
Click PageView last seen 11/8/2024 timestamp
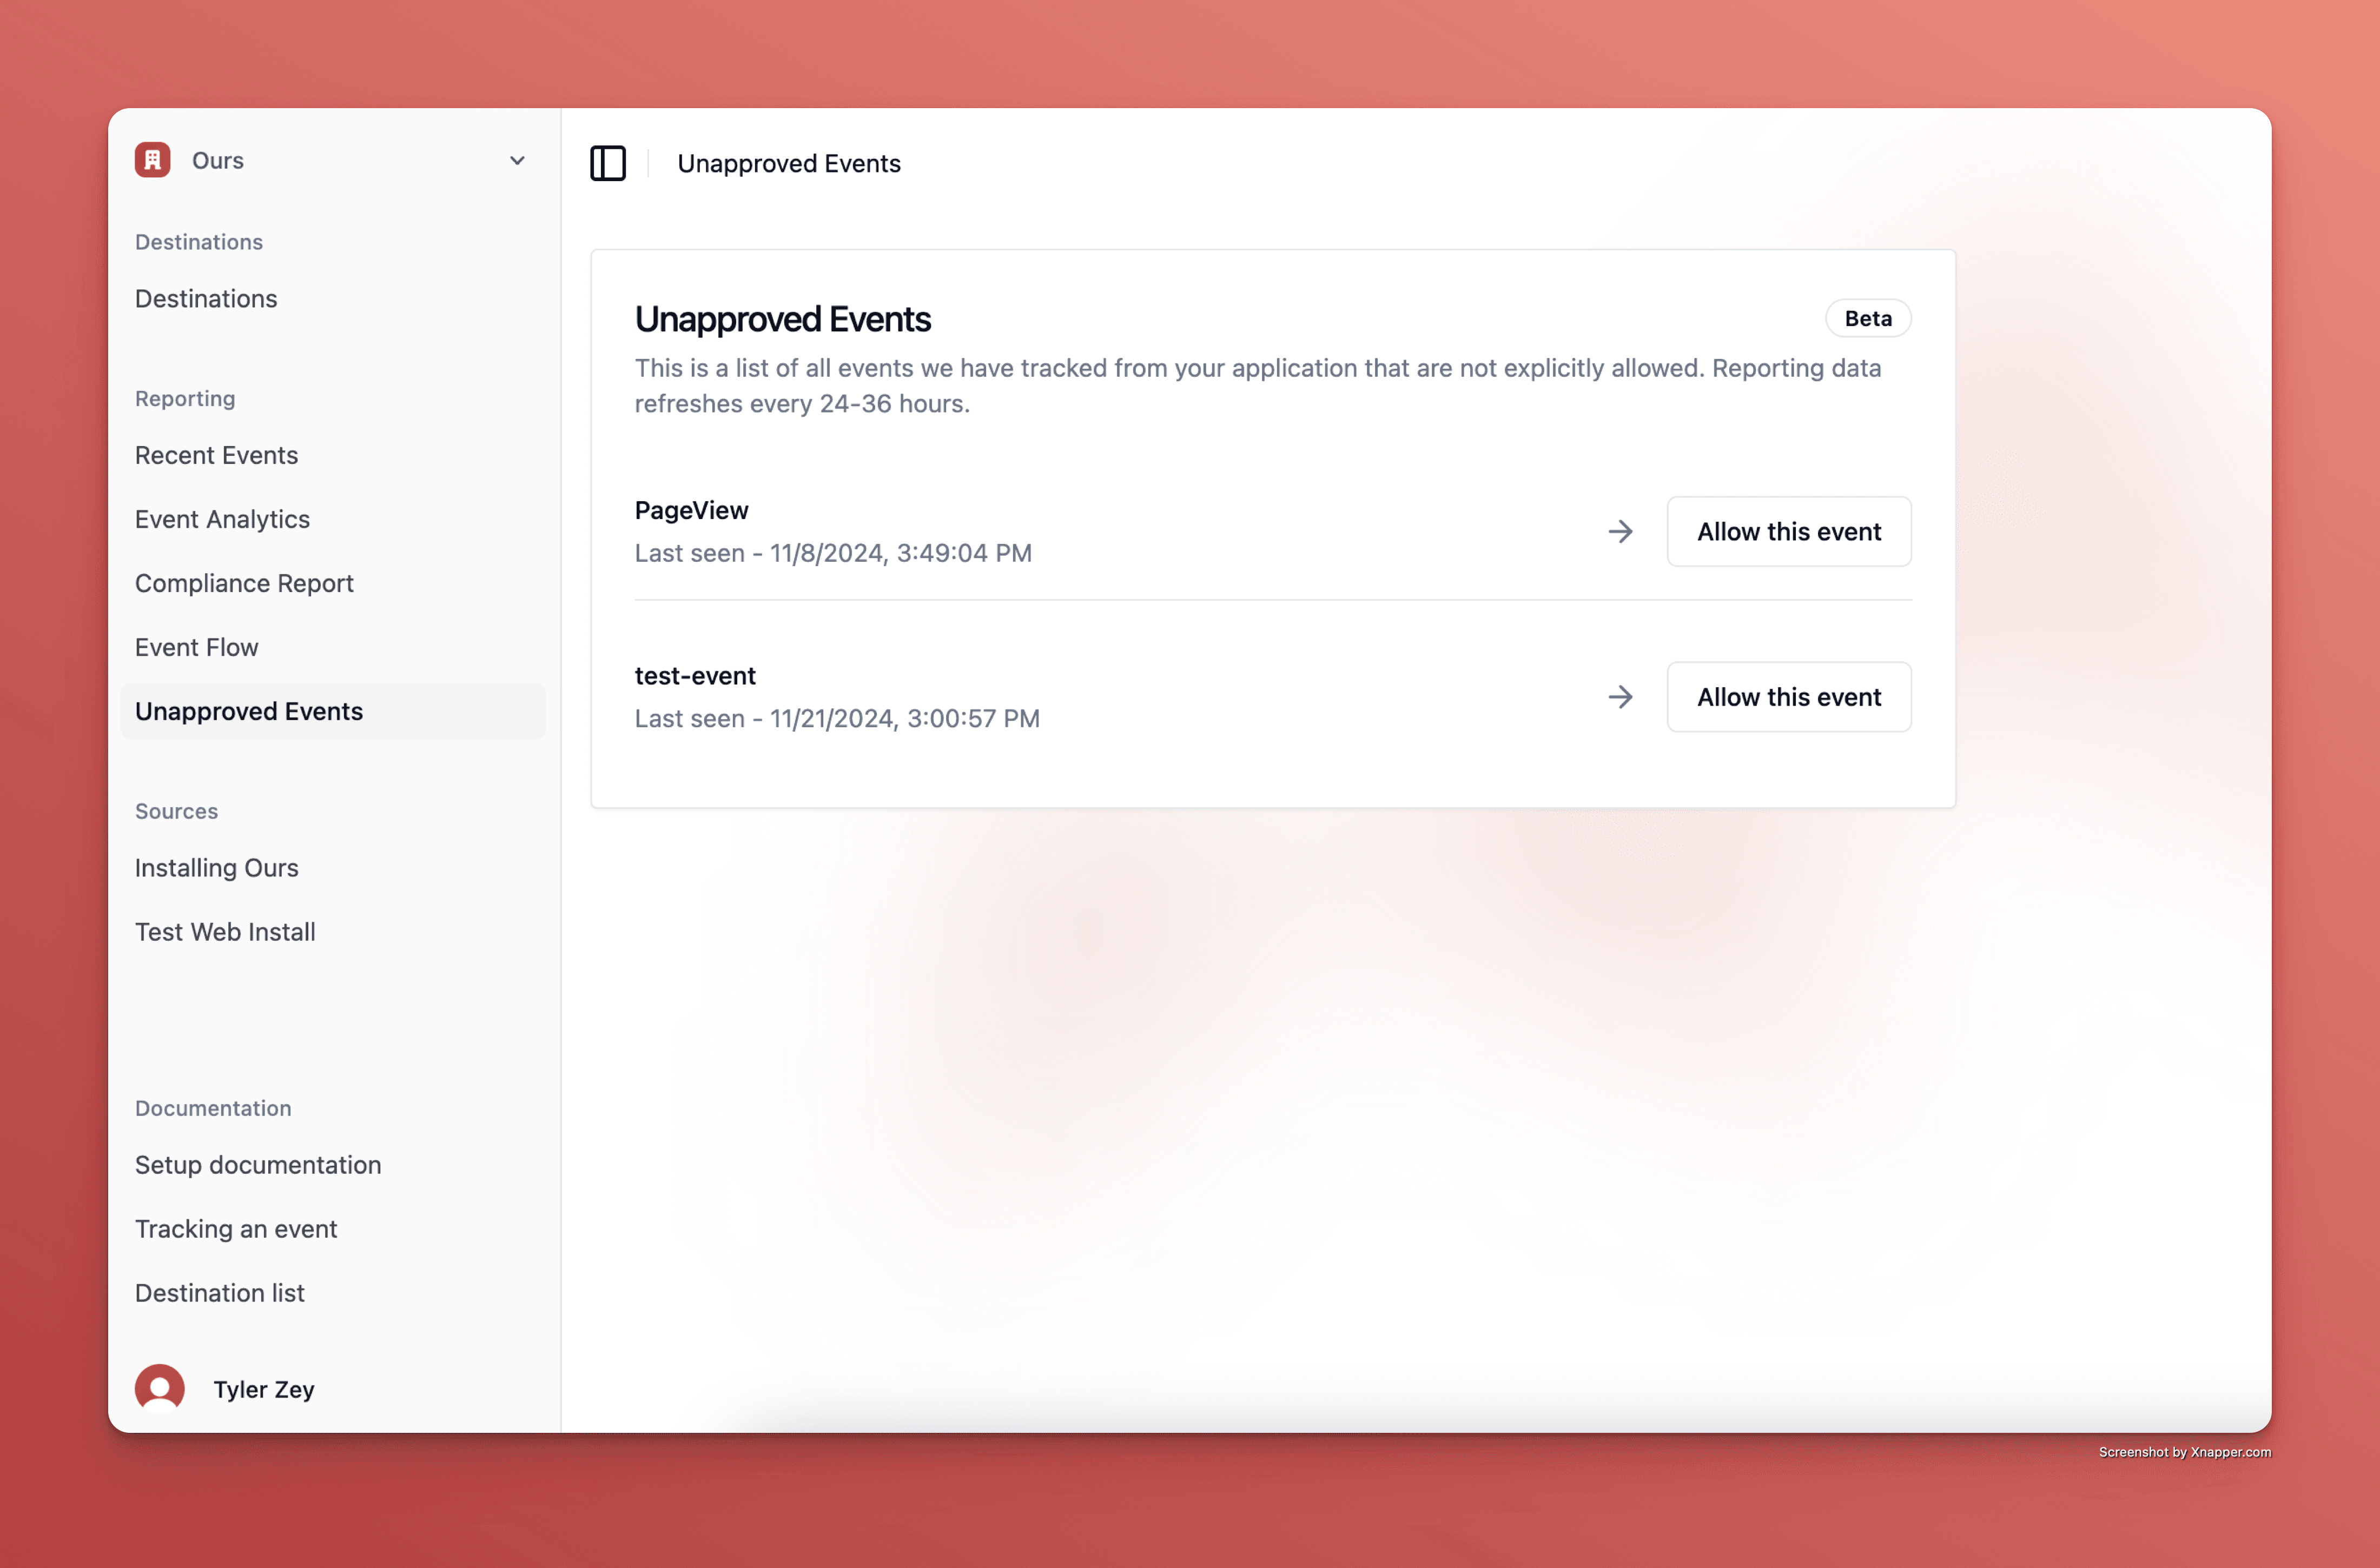coord(832,553)
